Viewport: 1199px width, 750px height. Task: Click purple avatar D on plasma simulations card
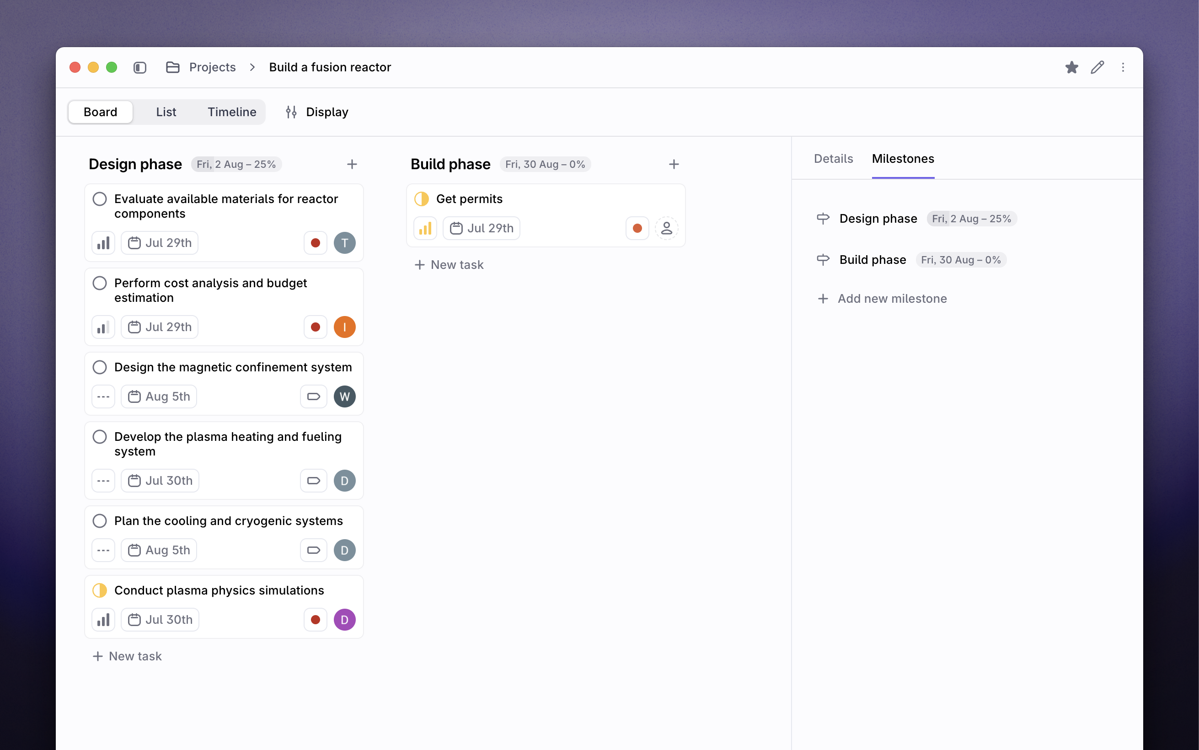[345, 620]
